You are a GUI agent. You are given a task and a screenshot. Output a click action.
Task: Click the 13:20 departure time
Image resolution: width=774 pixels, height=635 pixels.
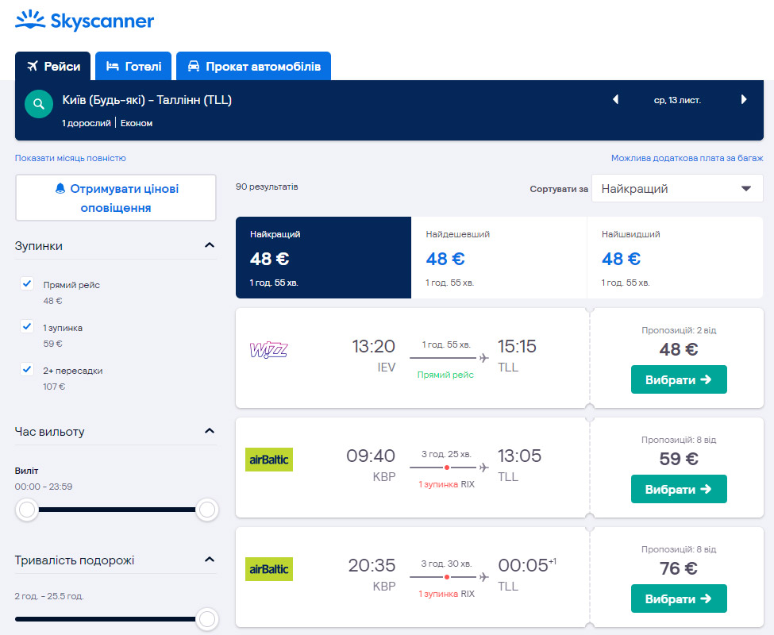click(x=373, y=346)
